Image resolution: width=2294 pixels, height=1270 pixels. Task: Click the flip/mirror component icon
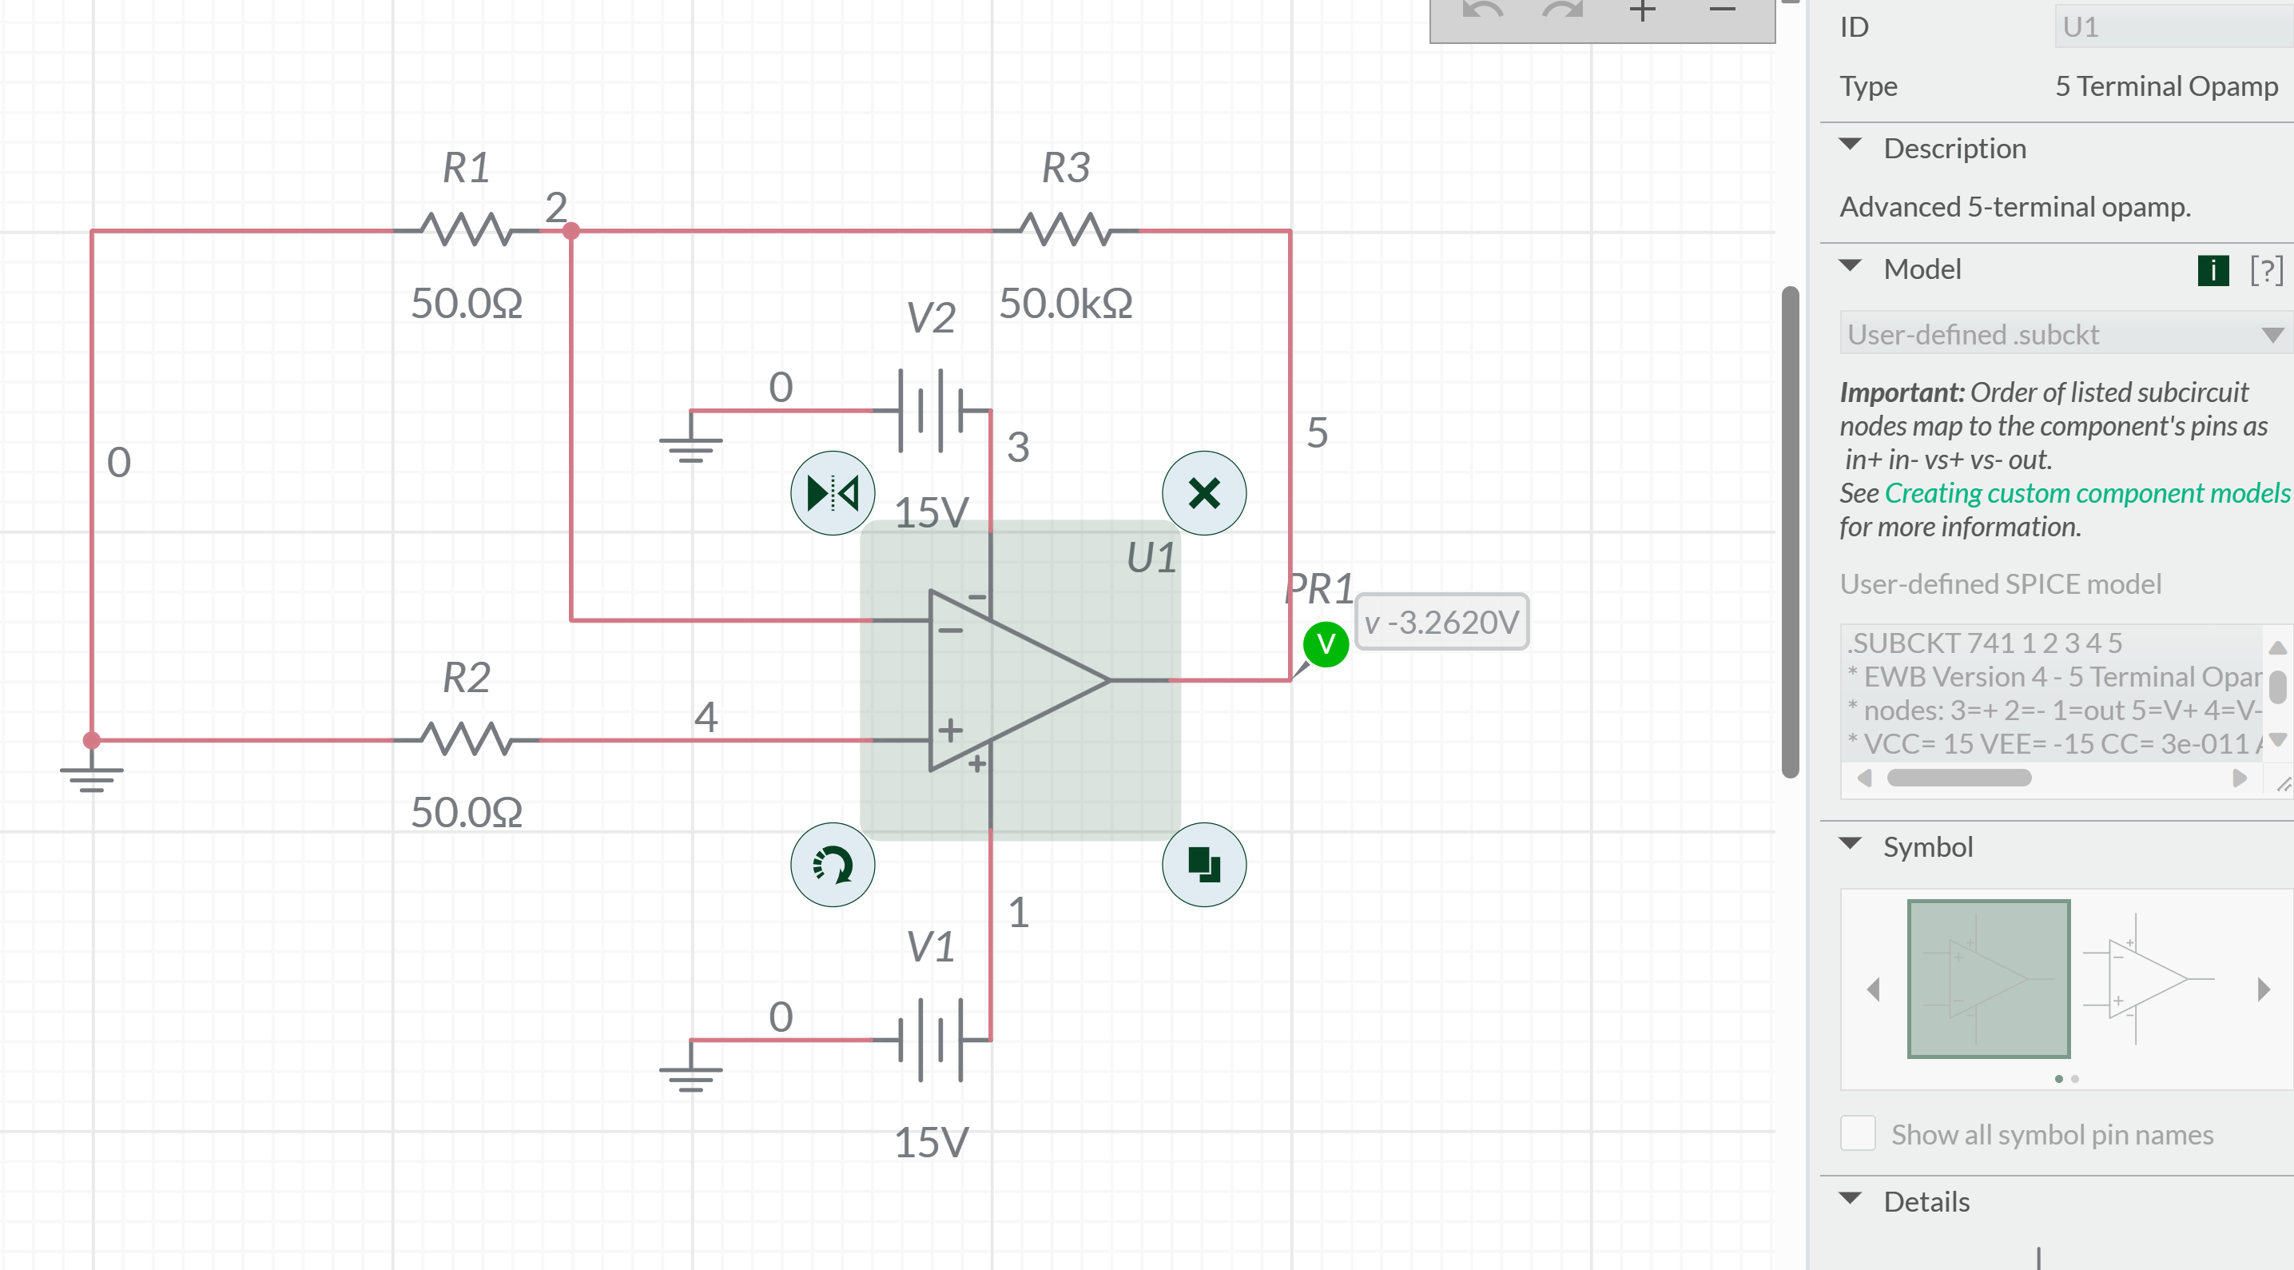click(832, 492)
